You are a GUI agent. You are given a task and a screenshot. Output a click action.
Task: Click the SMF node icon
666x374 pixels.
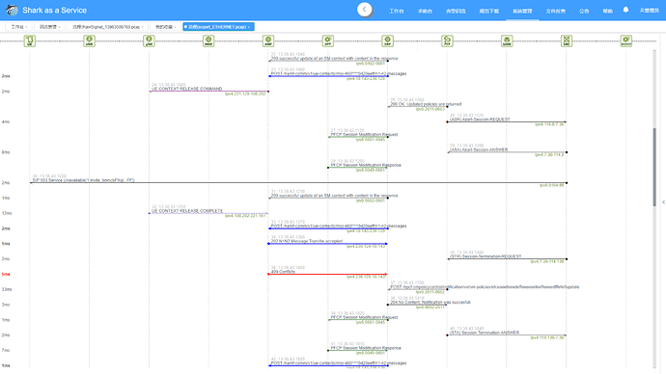coord(387,40)
